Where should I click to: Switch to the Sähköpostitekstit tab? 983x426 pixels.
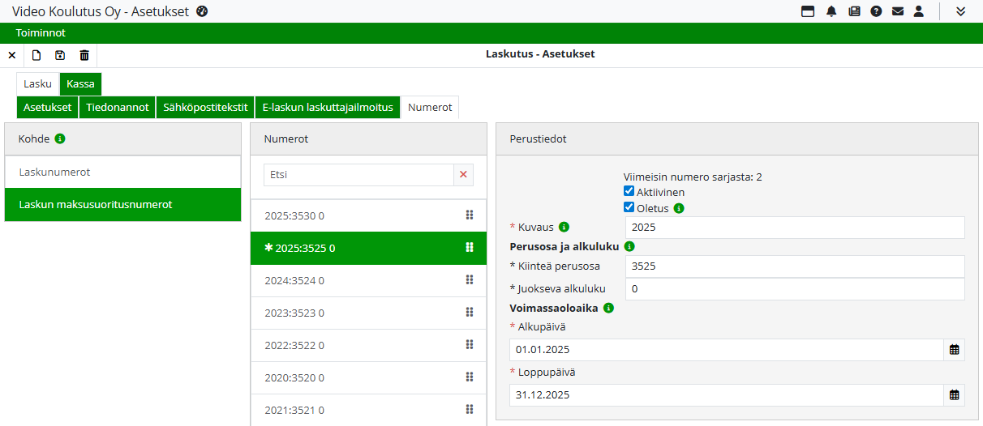pos(205,107)
